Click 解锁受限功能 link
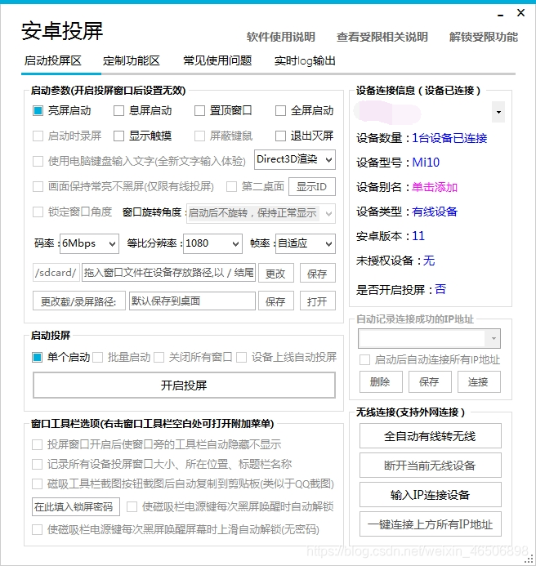The image size is (536, 566). point(483,37)
